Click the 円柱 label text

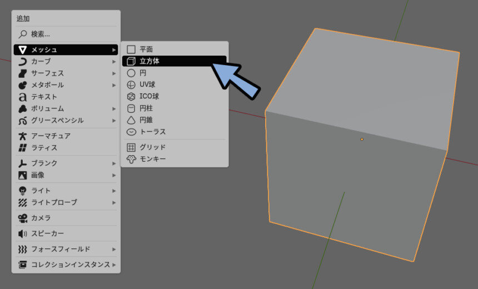point(146,108)
